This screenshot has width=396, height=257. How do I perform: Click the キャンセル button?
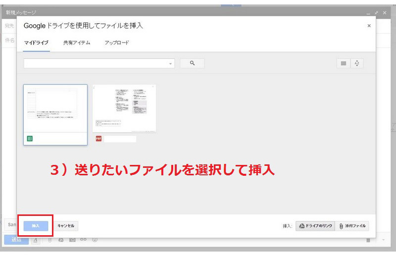pyautogui.click(x=66, y=226)
